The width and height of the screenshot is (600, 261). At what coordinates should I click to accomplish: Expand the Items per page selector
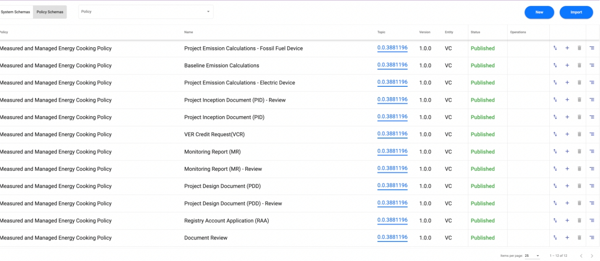[x=532, y=256]
